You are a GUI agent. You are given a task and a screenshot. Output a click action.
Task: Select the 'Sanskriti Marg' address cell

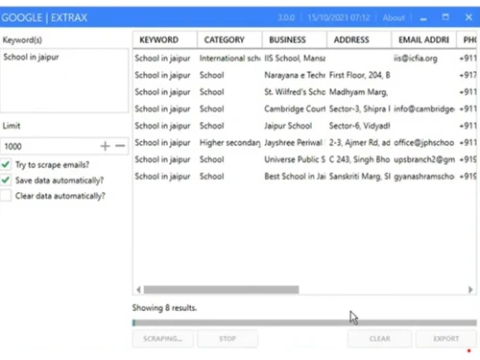click(359, 177)
